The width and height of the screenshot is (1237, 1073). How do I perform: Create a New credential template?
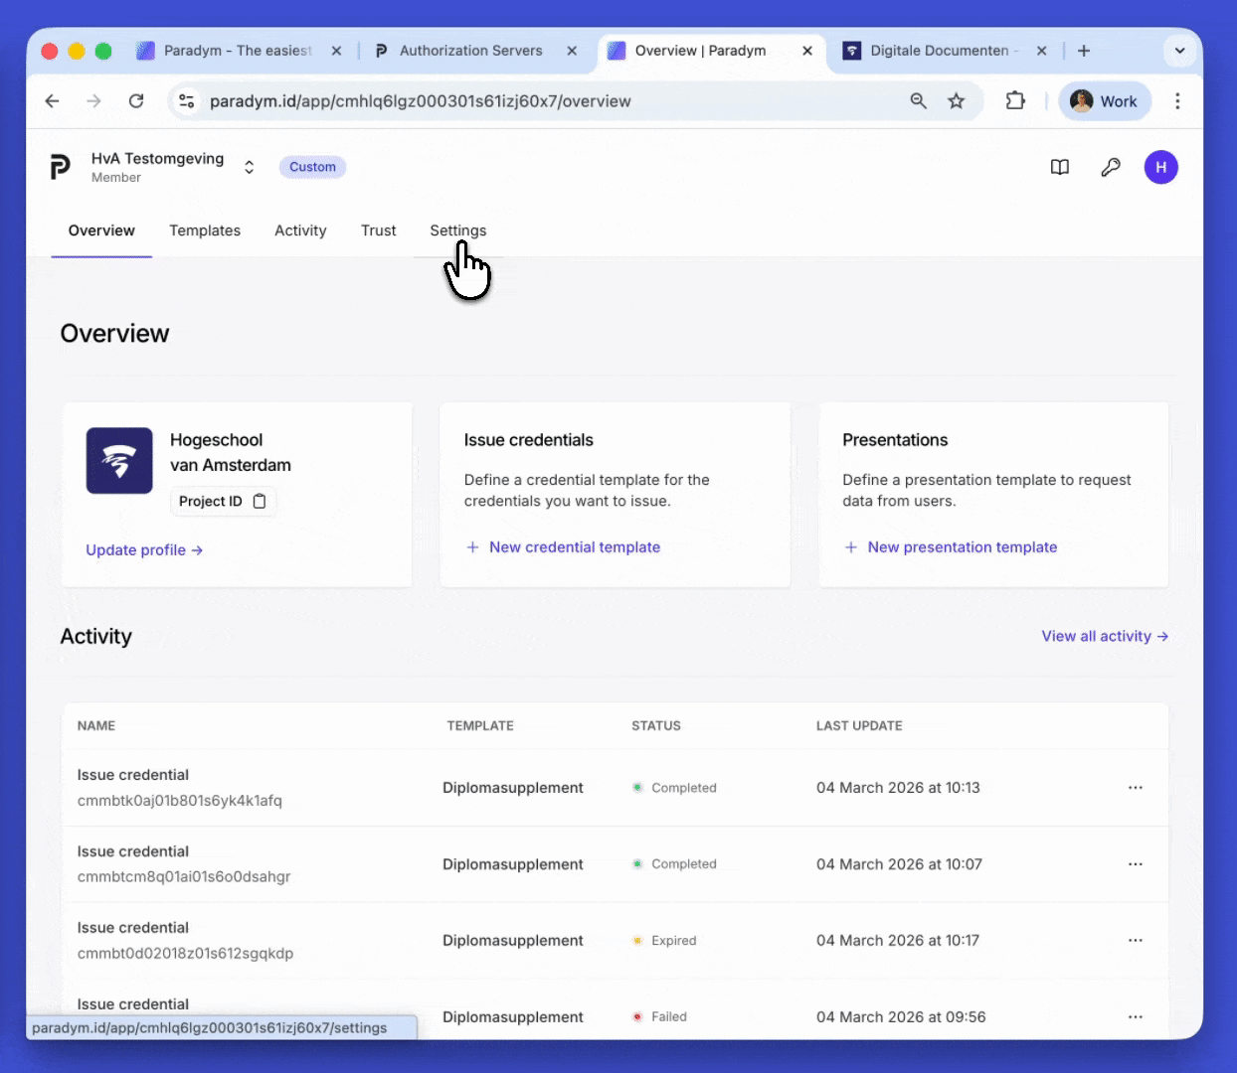[574, 547]
